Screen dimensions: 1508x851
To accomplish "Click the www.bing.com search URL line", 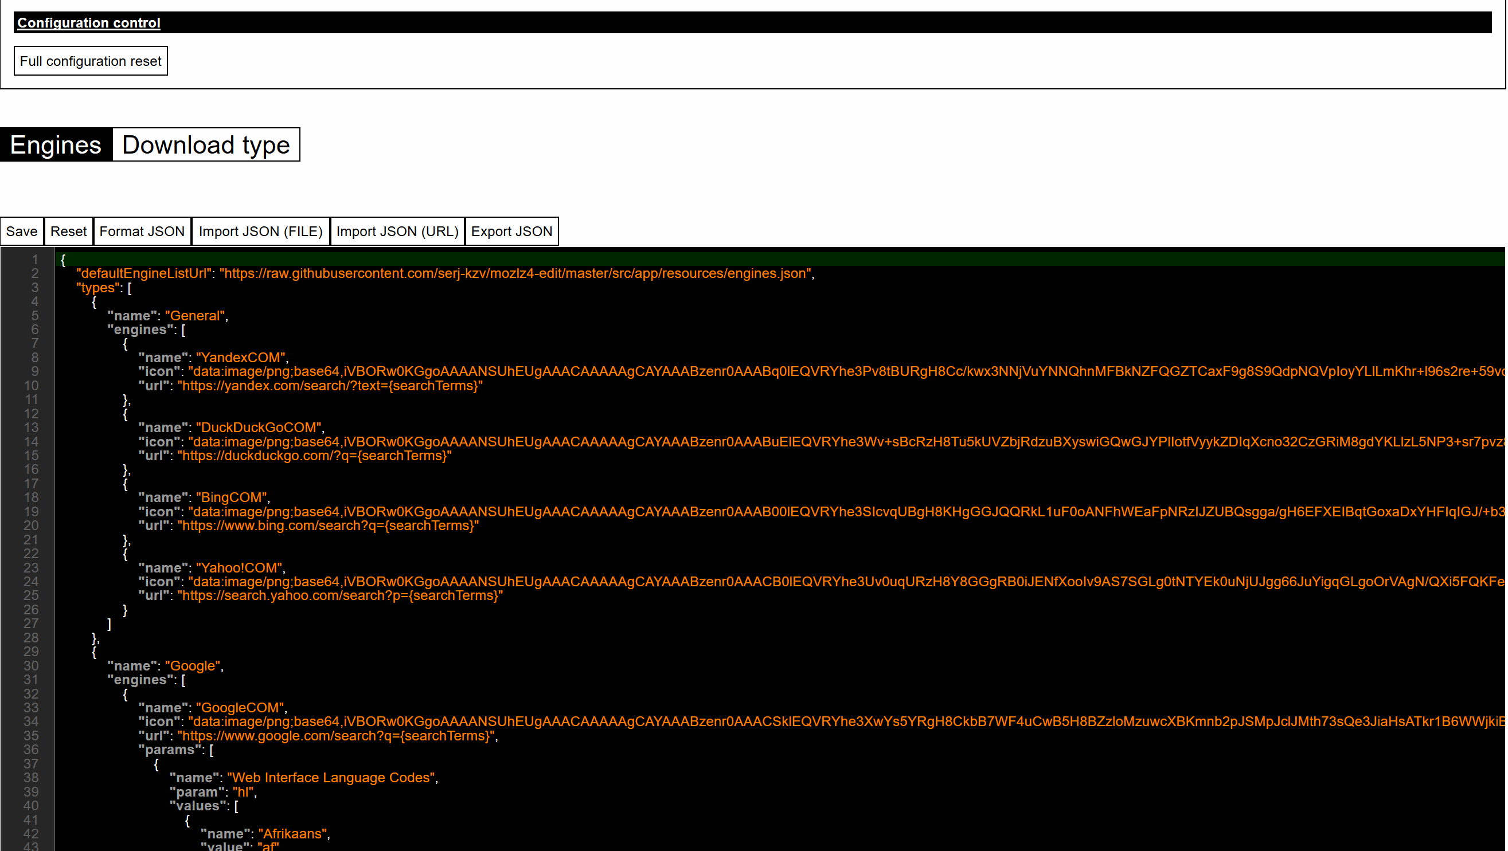I will point(308,525).
